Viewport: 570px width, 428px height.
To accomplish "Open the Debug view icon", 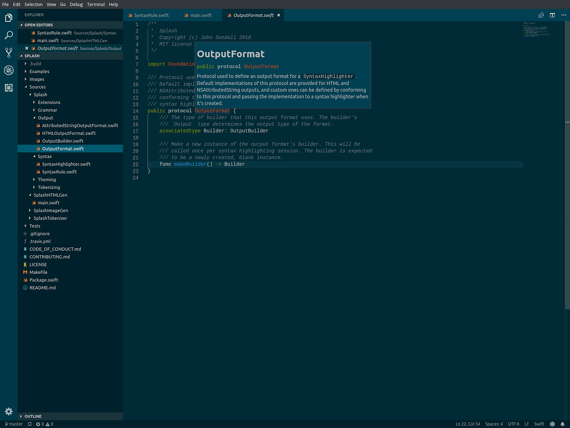I will pos(8,70).
